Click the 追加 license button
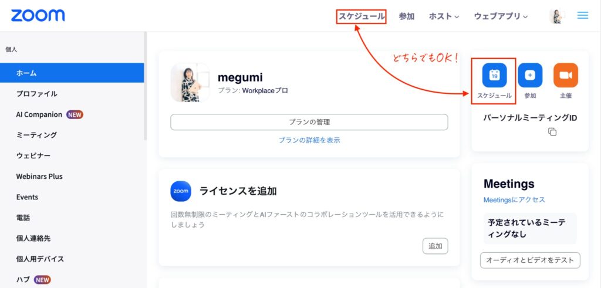Viewport: 601px width, 288px height. (435, 246)
